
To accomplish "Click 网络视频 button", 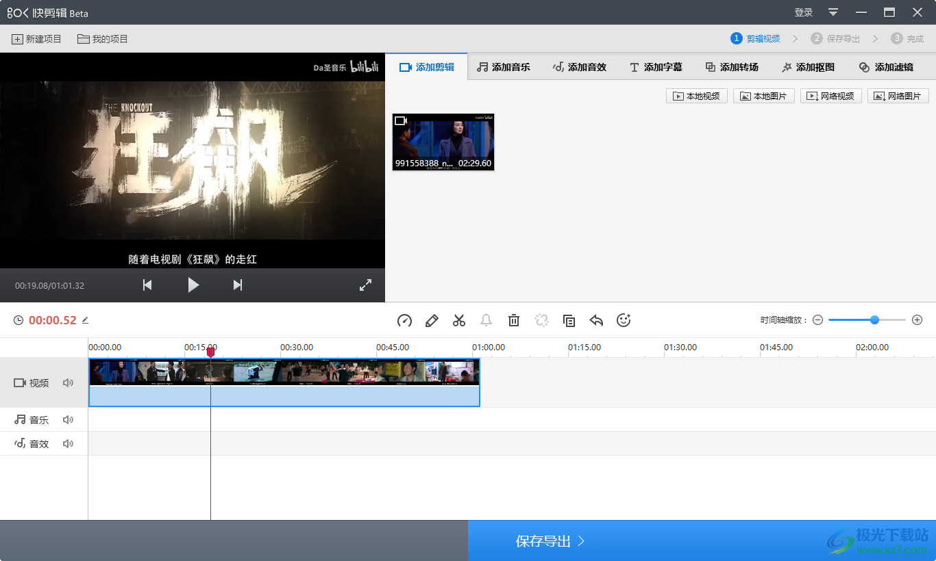I will 831,96.
